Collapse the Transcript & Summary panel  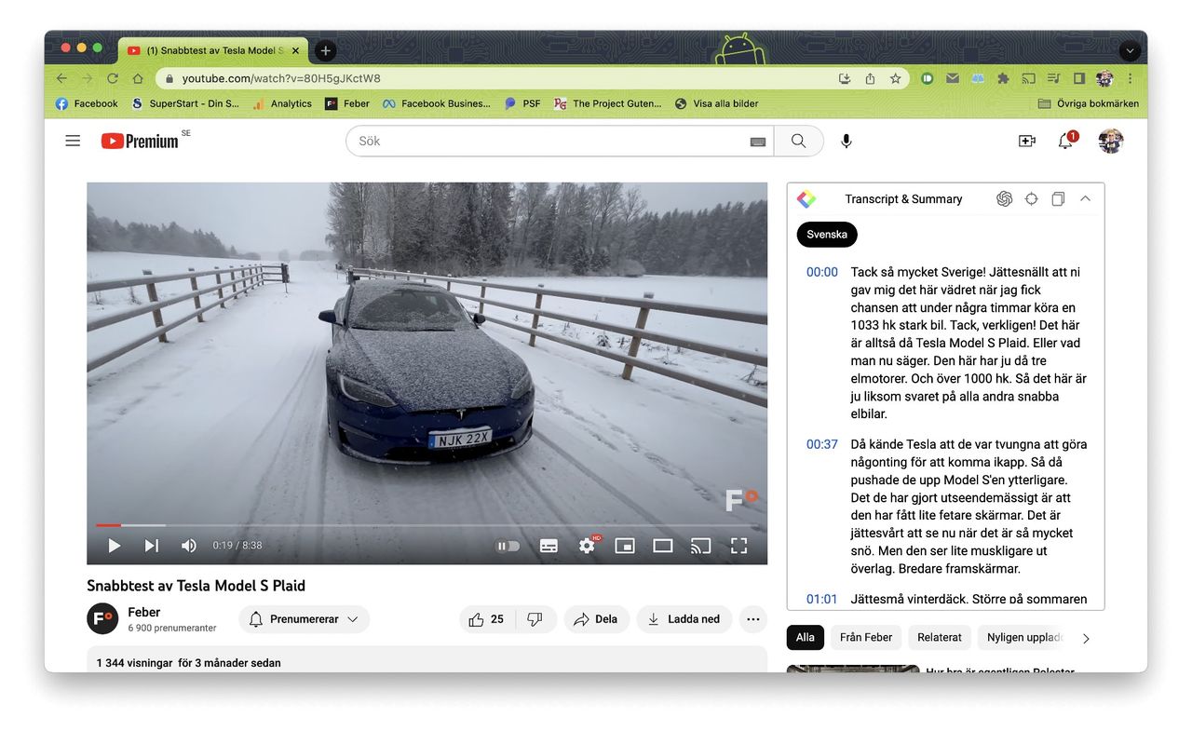(x=1085, y=198)
